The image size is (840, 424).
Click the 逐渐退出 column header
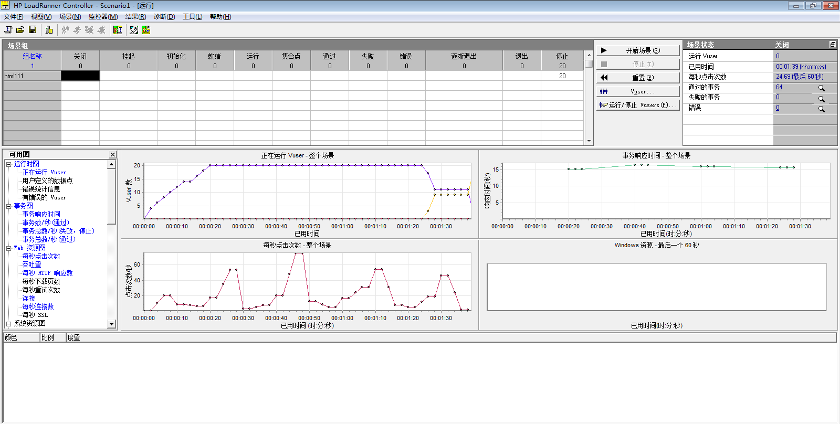[x=464, y=60]
